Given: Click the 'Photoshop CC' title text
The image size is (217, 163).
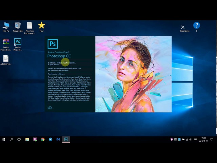Looking at the screenshot, I should click(59, 56).
